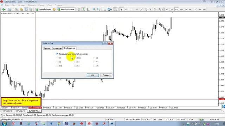Select the text label A tool
Screen dimensions: 225x126
coord(150,9)
